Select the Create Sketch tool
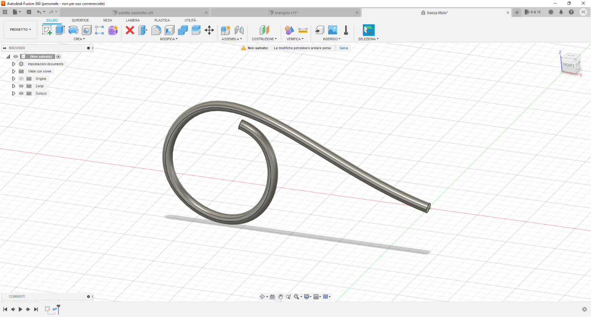591x317 pixels. (47, 30)
